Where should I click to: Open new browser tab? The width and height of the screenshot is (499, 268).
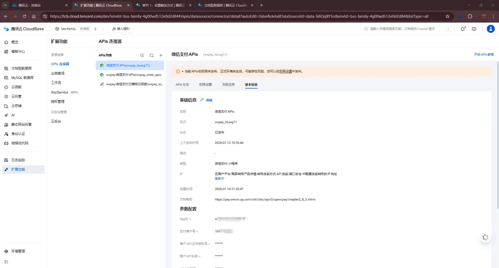261,6
